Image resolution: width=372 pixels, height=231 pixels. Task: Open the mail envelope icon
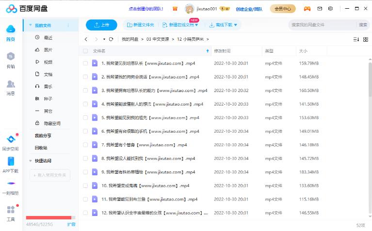pyautogui.click(x=320, y=9)
